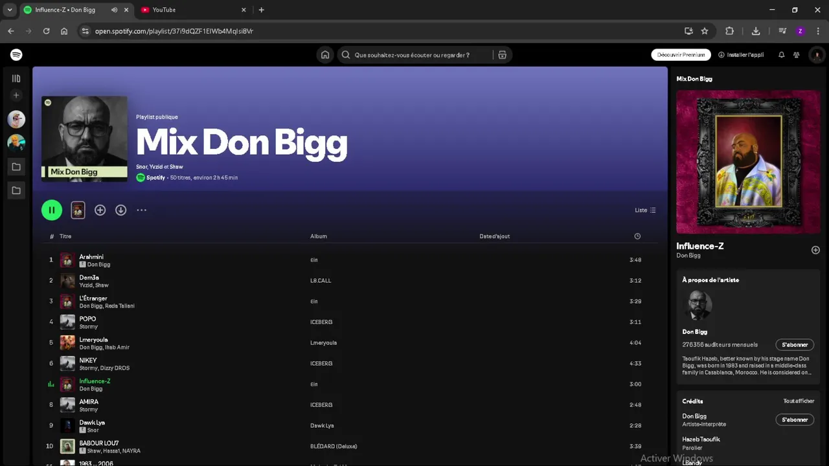
Task: Open the friend activity icon
Action: [x=796, y=55]
